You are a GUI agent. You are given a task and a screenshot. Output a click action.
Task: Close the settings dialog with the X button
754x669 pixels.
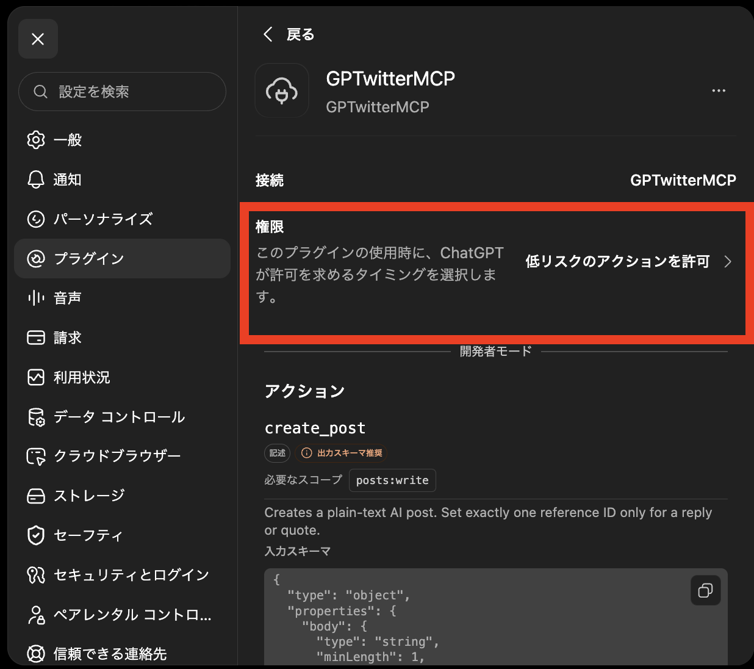[38, 39]
